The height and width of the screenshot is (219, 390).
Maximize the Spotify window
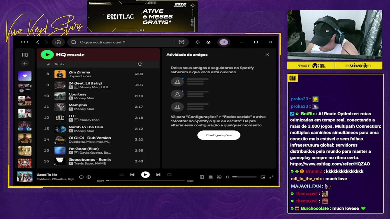pos(256,42)
